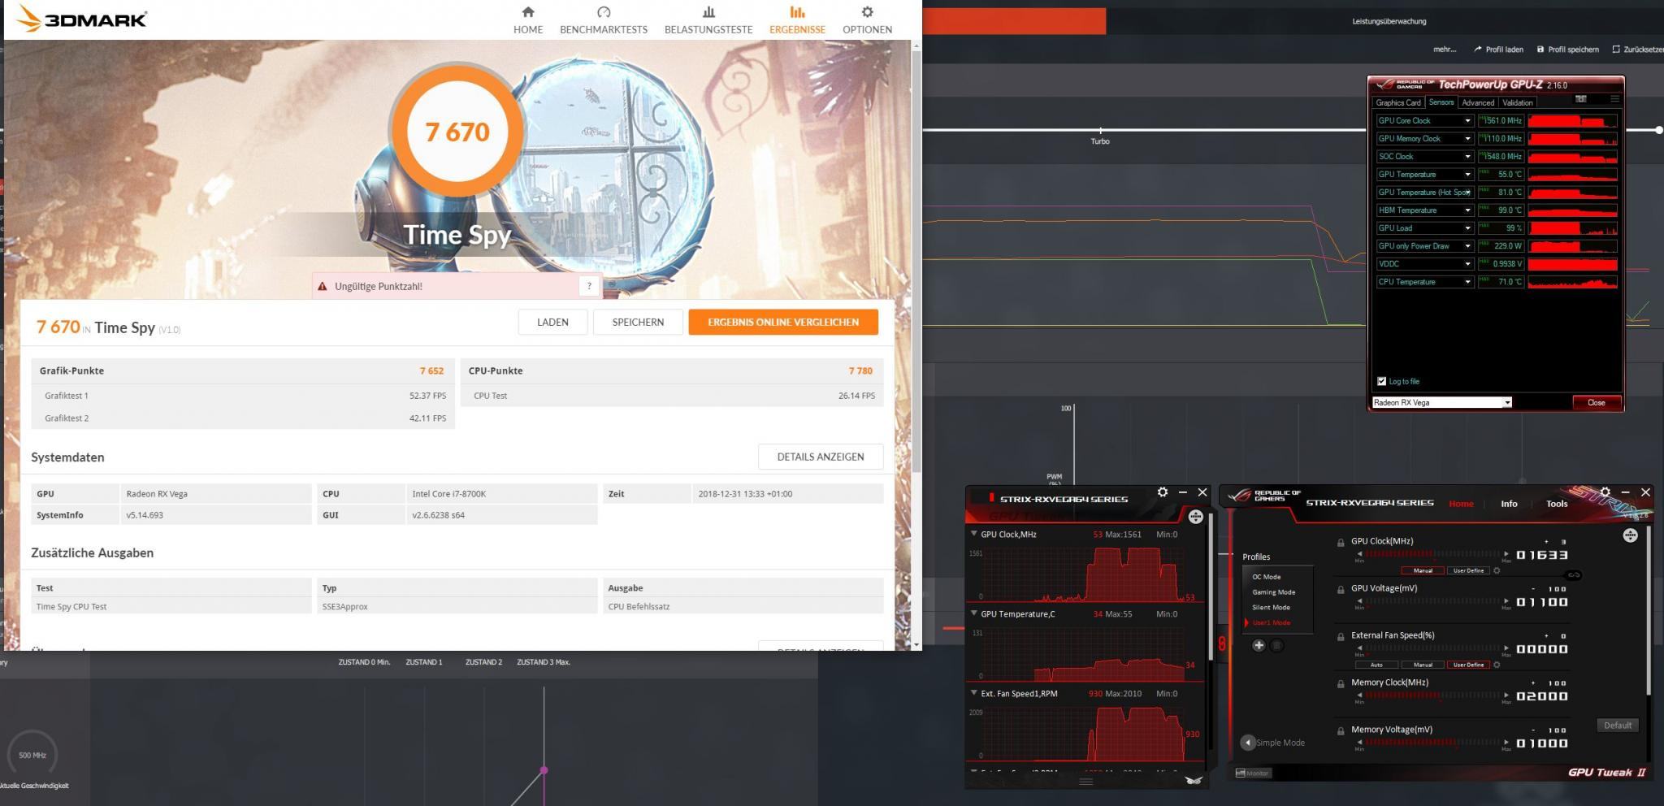Adjust the Memory Voltage(mV) slider bar
1664x806 pixels.
tap(1432, 743)
